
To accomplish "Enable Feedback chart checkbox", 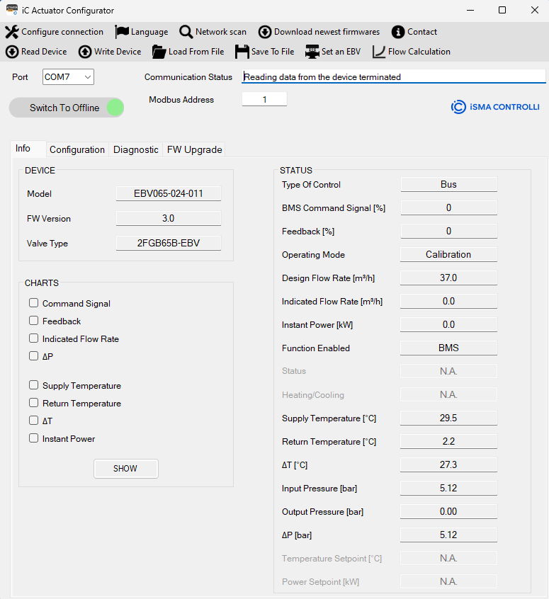I will point(33,321).
